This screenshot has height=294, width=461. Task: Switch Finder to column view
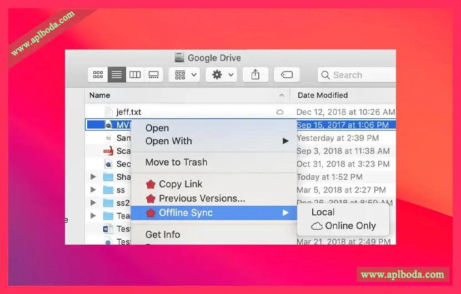pos(135,74)
